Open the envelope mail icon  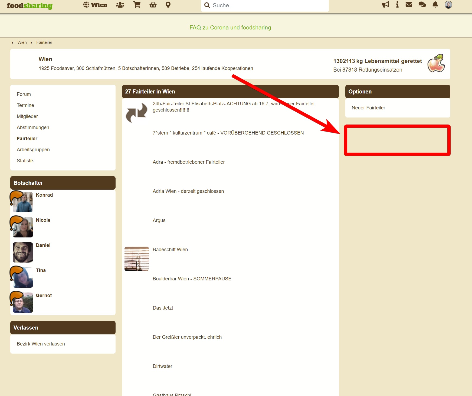point(409,5)
